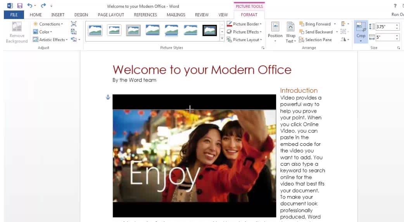Open the Picture Border dropdown
Image resolution: width=404 pixels, height=222 pixels.
point(244,24)
